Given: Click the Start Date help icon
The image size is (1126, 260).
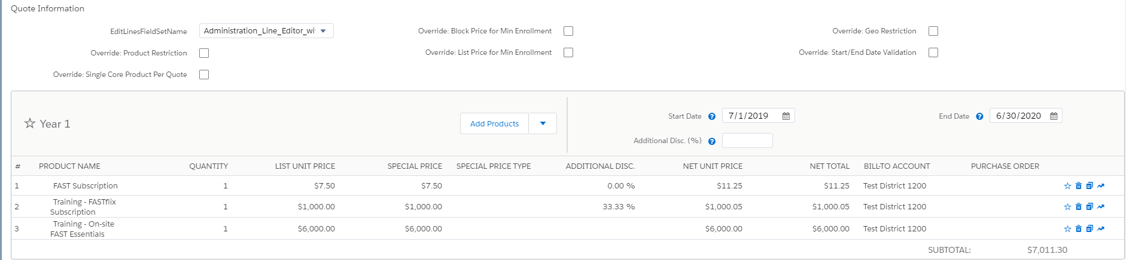Looking at the screenshot, I should [x=712, y=117].
